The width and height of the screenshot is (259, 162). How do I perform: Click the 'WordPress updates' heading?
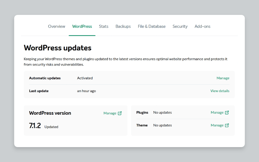tap(58, 48)
